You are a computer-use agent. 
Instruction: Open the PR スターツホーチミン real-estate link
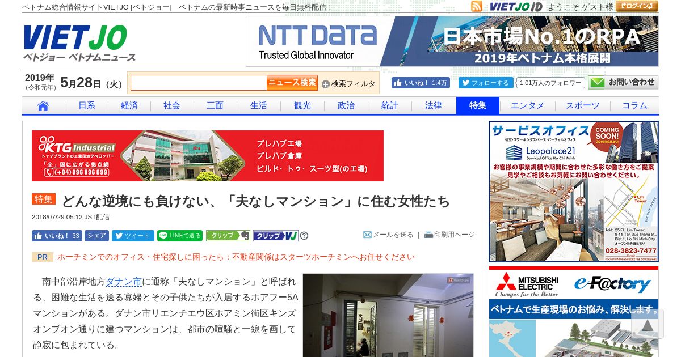coord(236,257)
